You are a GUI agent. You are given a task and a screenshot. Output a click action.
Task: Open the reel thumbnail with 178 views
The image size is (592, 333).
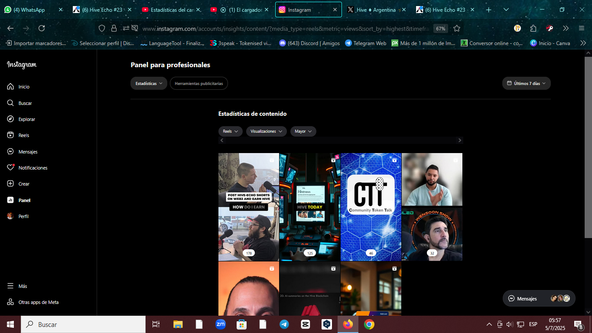249,207
